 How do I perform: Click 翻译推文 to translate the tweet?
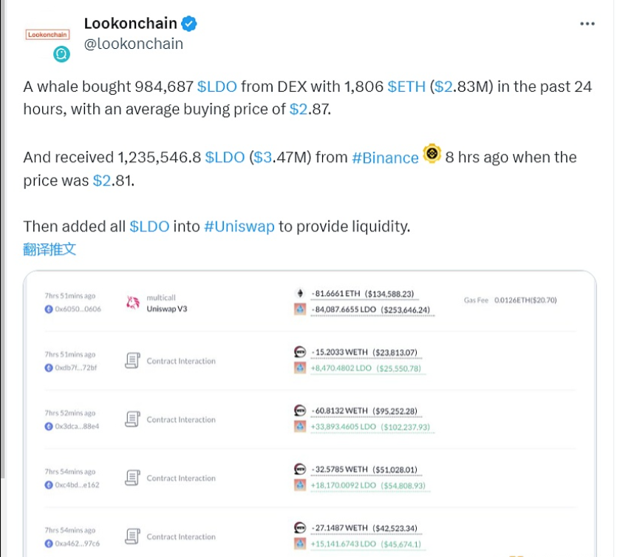pyautogui.click(x=50, y=249)
